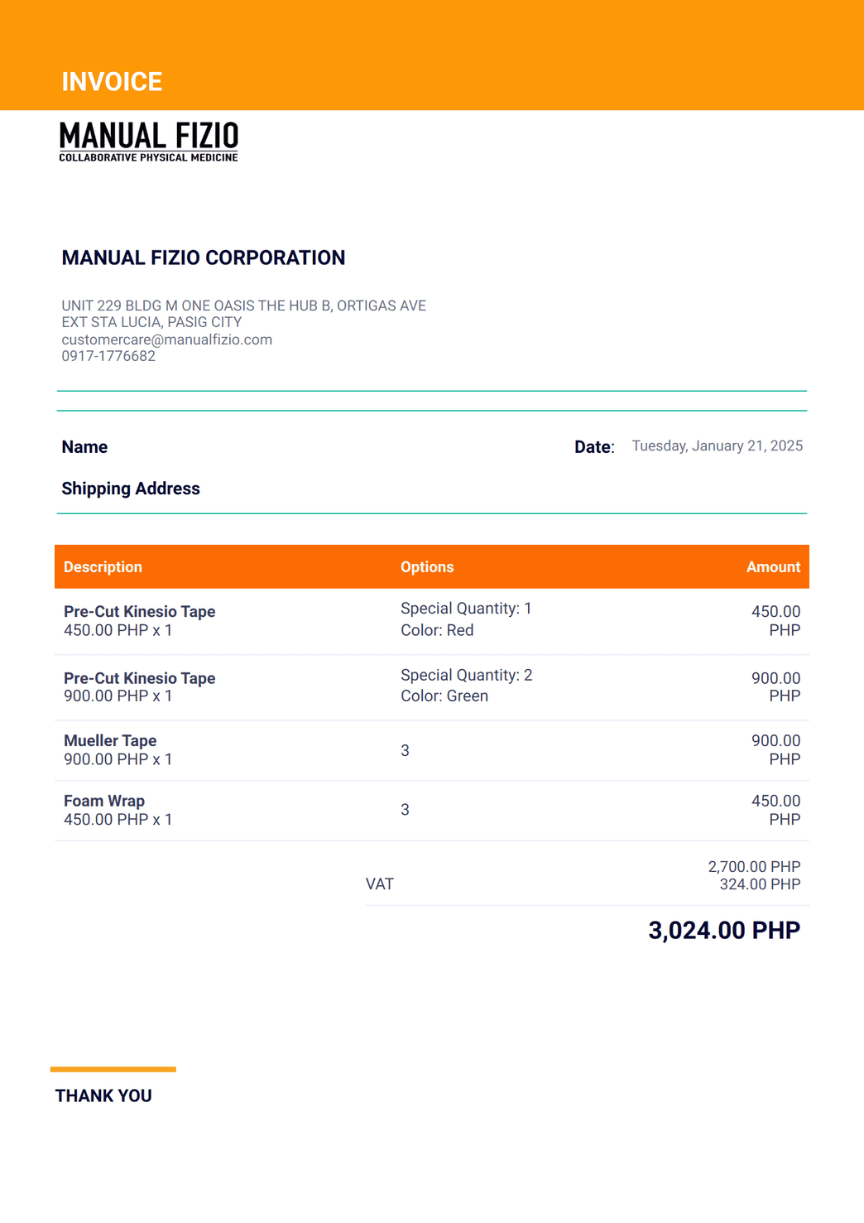Image resolution: width=864 pixels, height=1223 pixels.
Task: Click the Options column header
Action: click(x=427, y=567)
